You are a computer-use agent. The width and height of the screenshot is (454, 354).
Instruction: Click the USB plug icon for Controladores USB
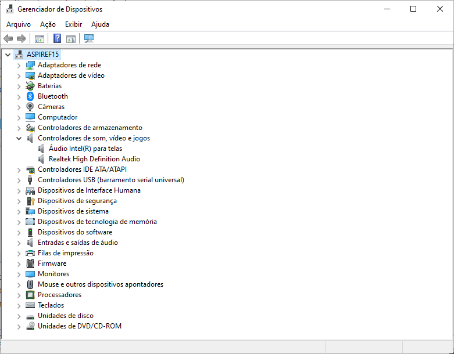point(30,180)
